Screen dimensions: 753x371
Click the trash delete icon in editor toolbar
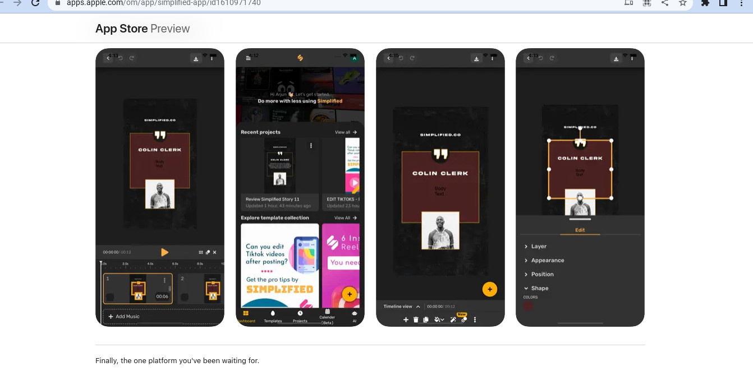[x=416, y=319]
